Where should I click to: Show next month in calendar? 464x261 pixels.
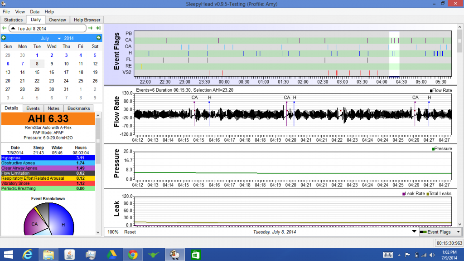point(99,38)
